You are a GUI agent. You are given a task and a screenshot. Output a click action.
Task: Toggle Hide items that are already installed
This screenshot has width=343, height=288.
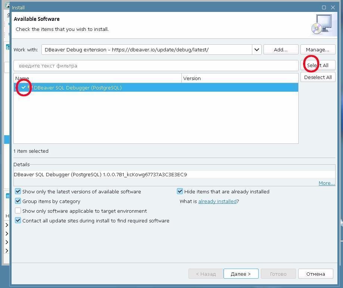180,192
